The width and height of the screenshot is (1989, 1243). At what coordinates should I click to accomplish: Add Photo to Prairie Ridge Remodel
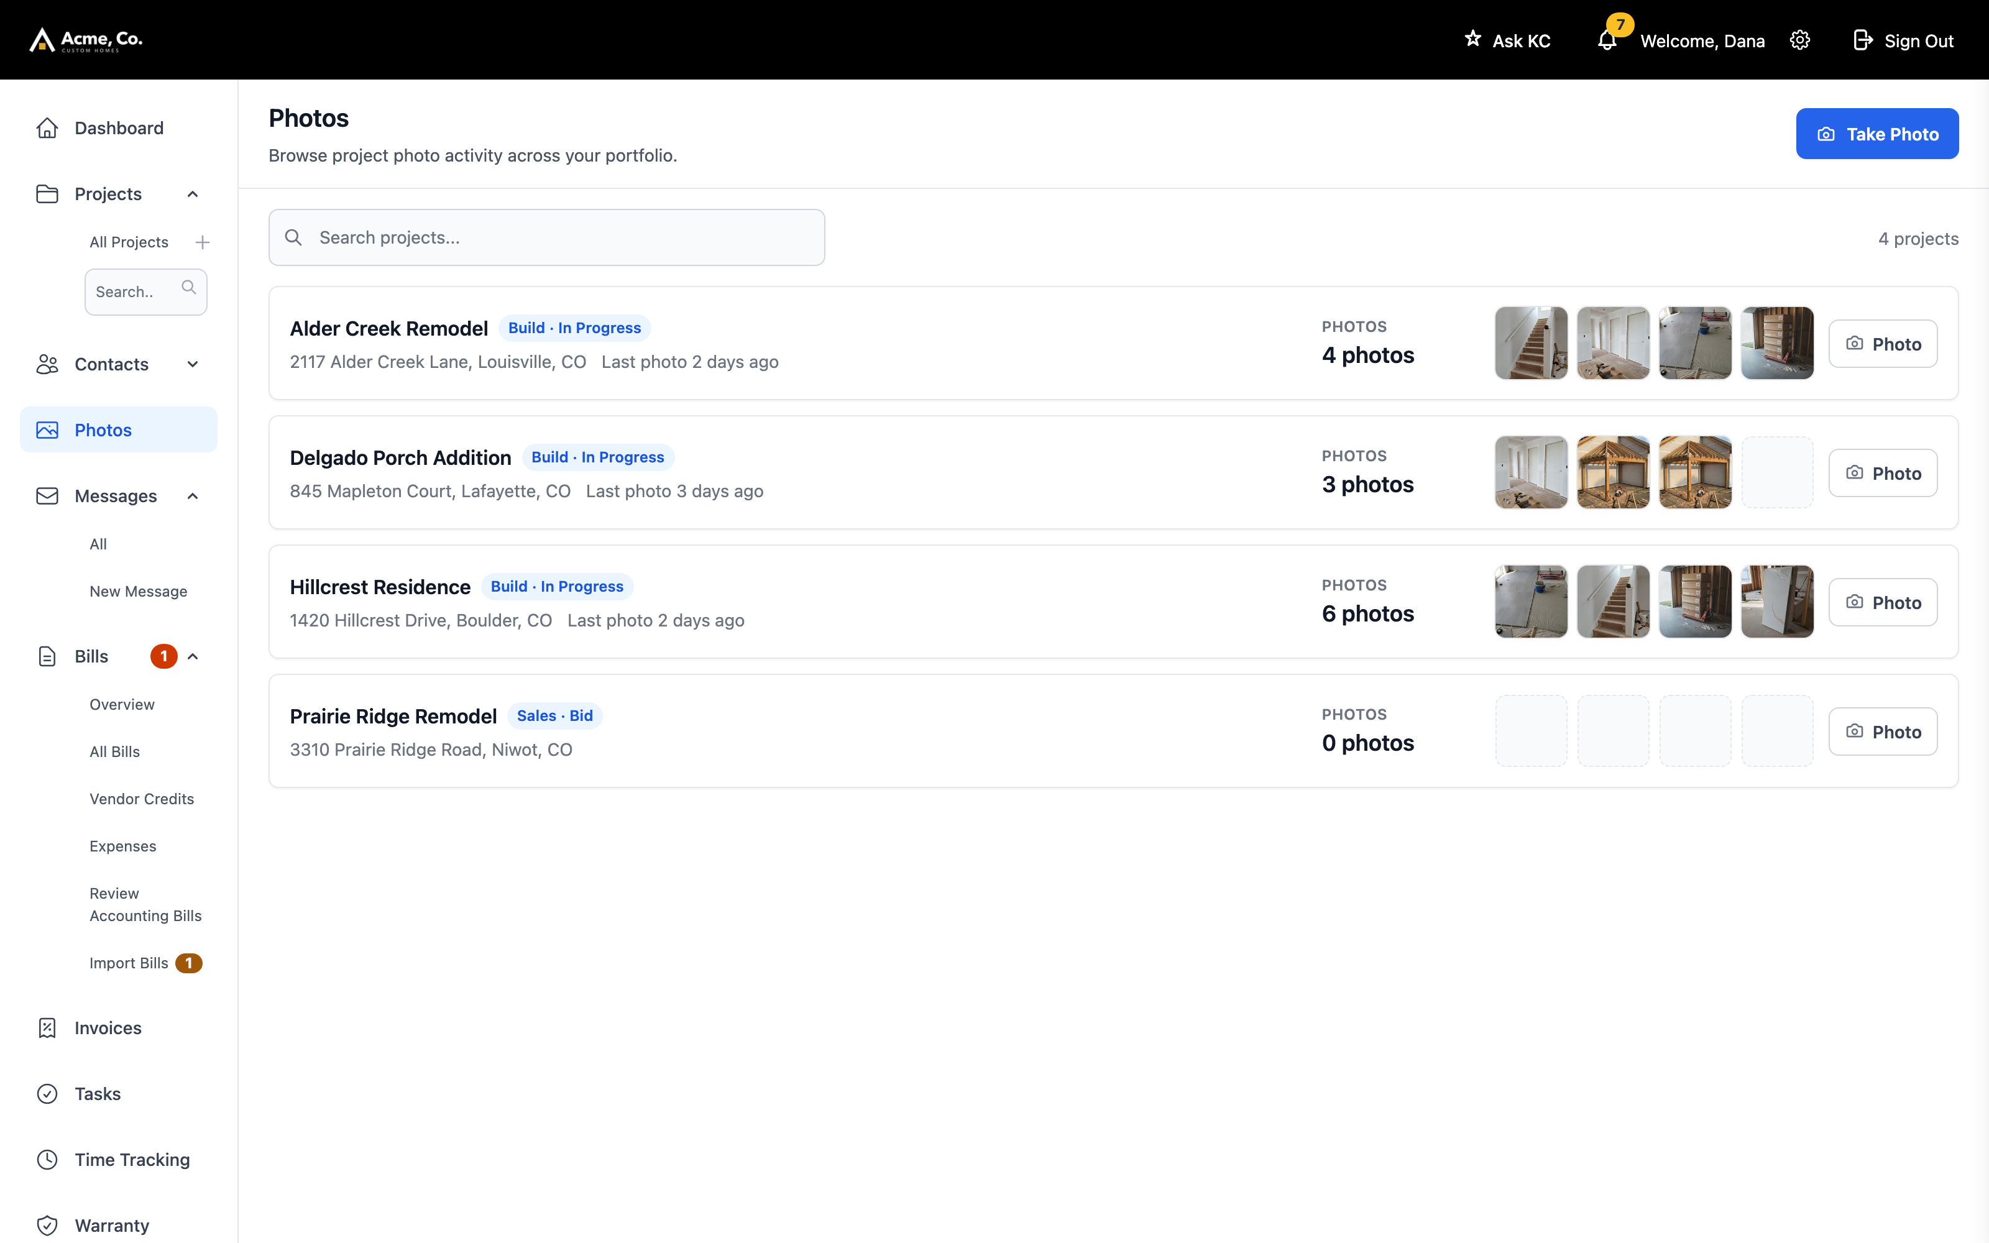[x=1883, y=732]
